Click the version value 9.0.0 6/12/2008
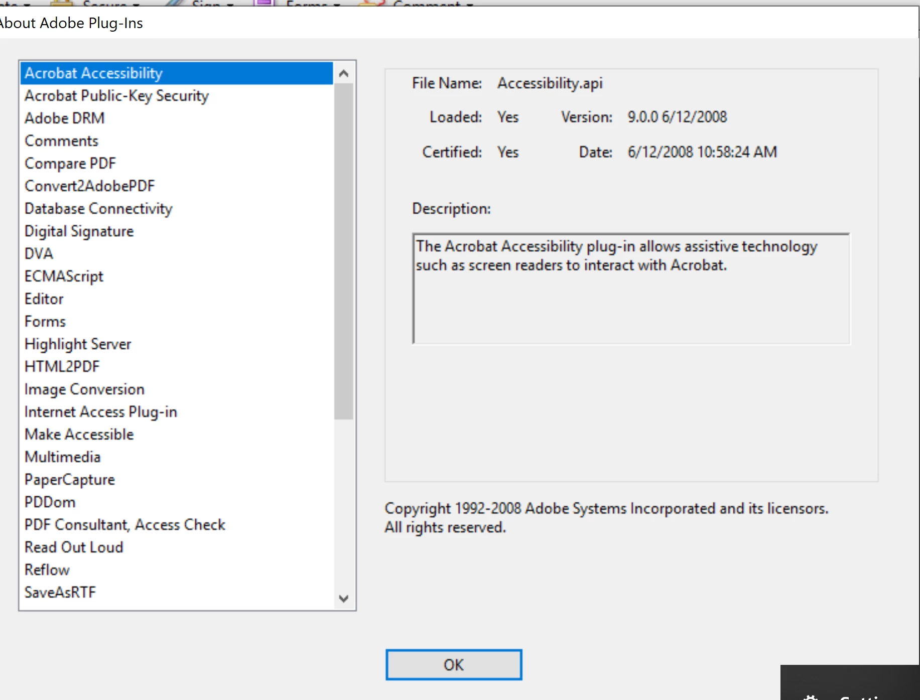 click(677, 117)
